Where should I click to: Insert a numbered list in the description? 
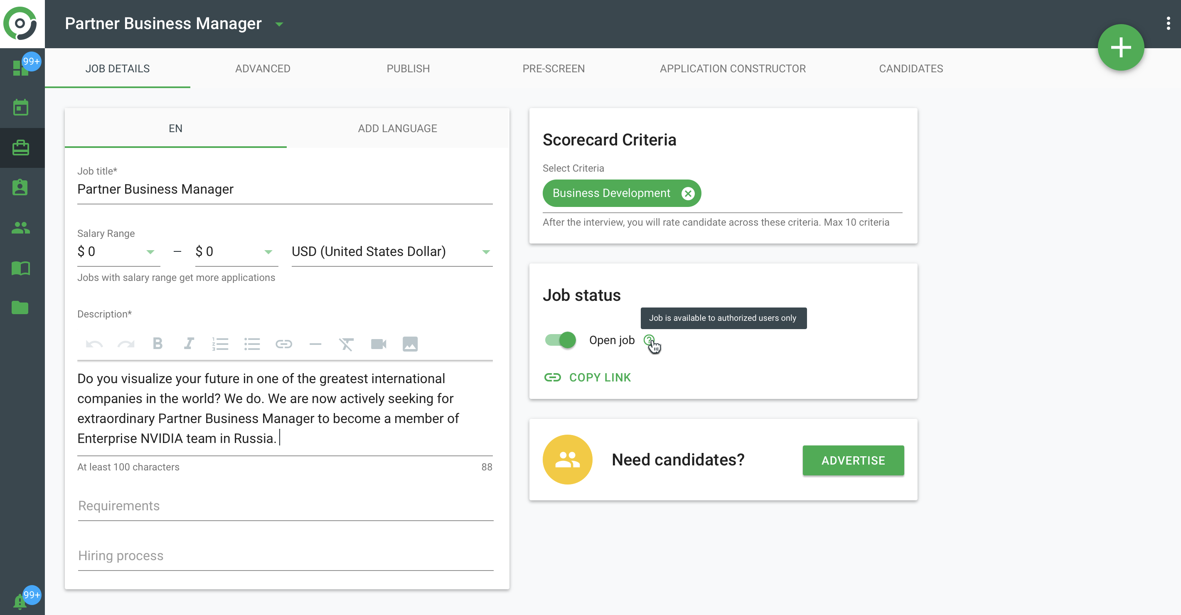pyautogui.click(x=220, y=344)
